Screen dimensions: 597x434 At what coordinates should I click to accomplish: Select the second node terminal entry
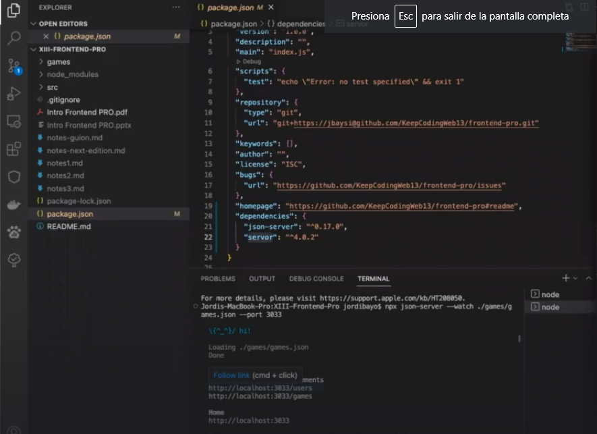tap(560, 306)
